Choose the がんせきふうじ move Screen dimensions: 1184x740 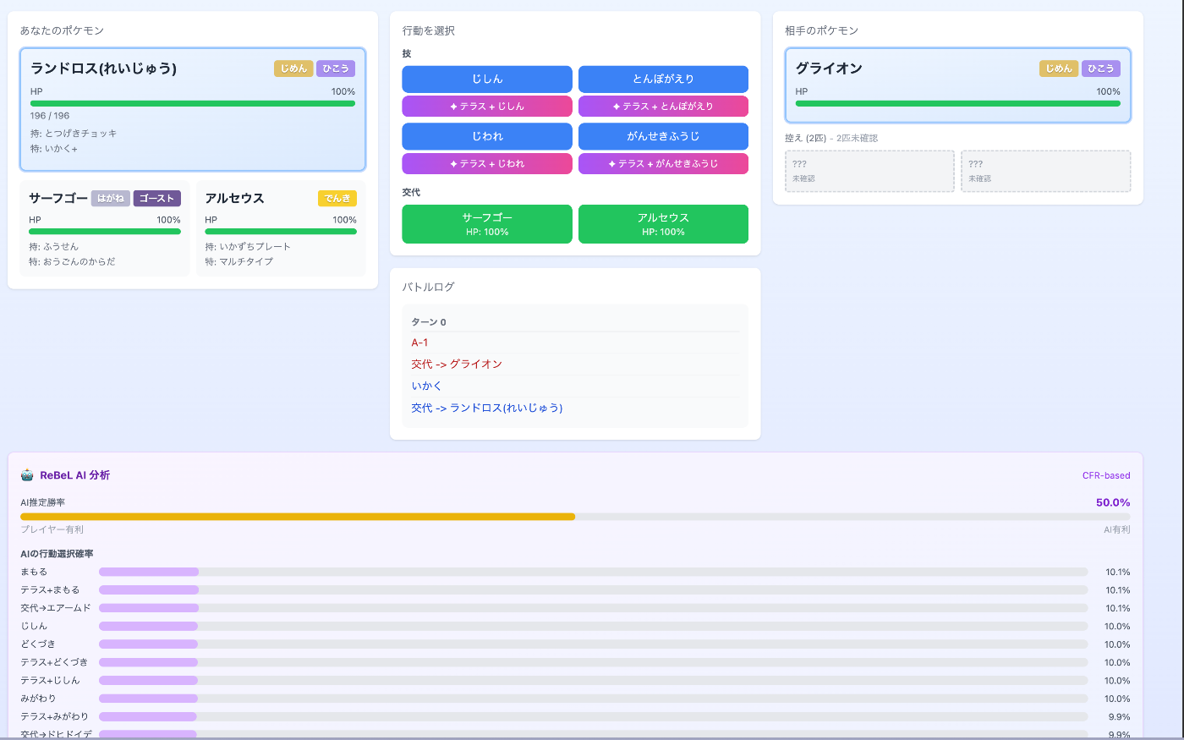663,136
